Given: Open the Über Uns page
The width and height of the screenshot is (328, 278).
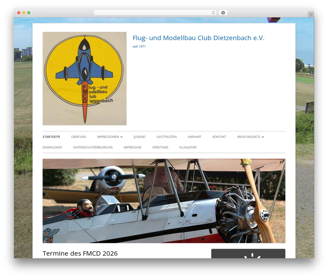Looking at the screenshot, I should [x=79, y=137].
